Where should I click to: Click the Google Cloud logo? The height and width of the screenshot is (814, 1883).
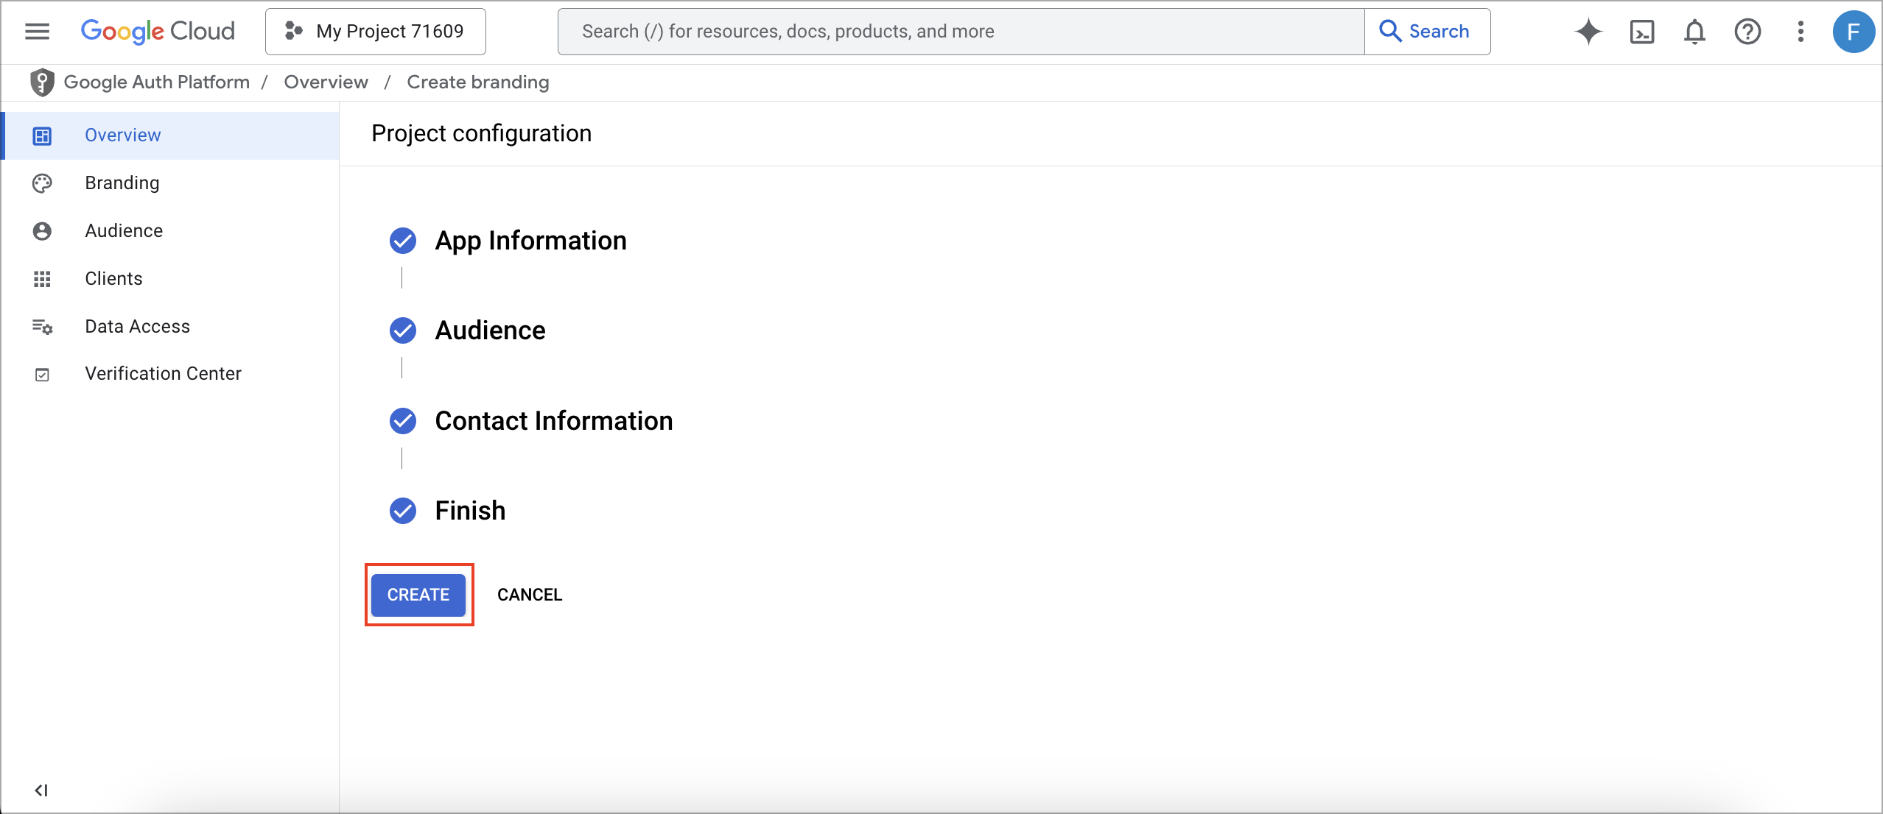(x=158, y=31)
